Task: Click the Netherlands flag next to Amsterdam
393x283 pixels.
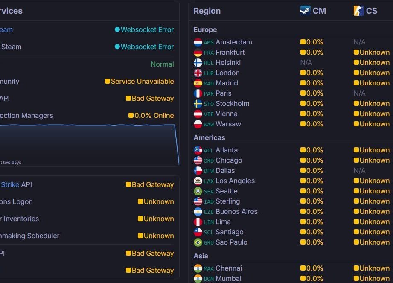Action: [198, 42]
